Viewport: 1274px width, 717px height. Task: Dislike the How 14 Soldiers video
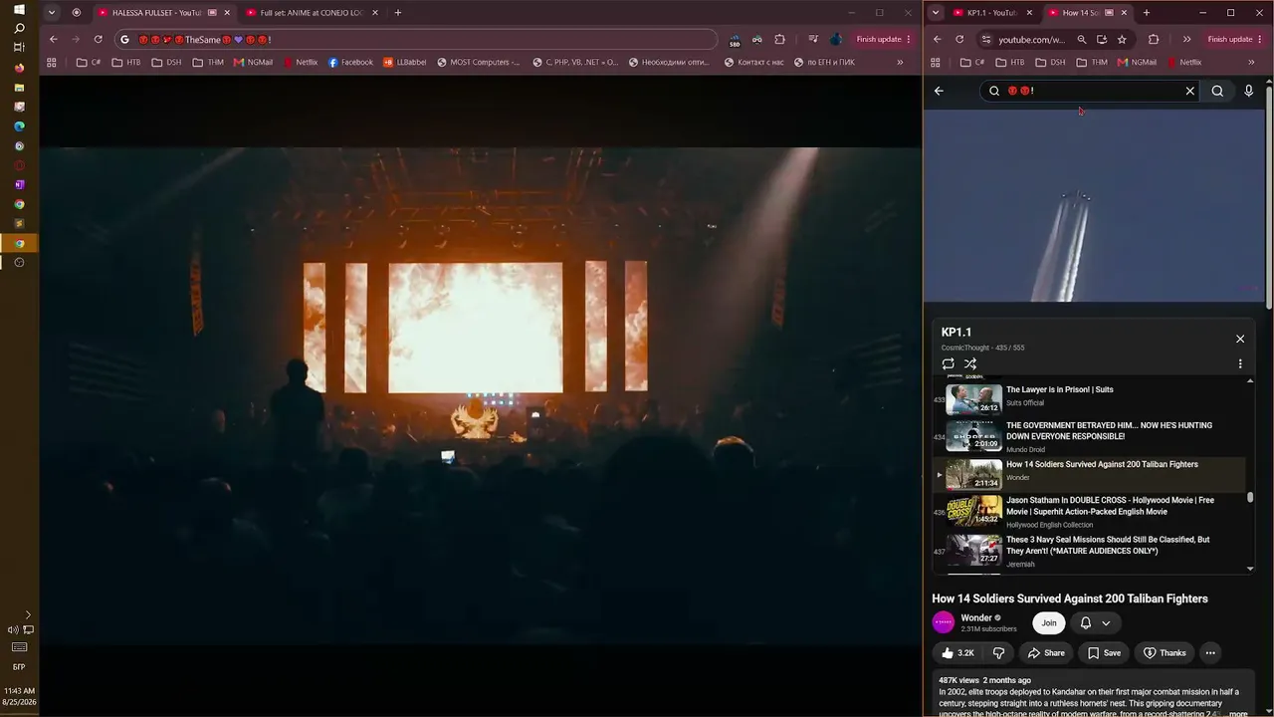point(998,653)
